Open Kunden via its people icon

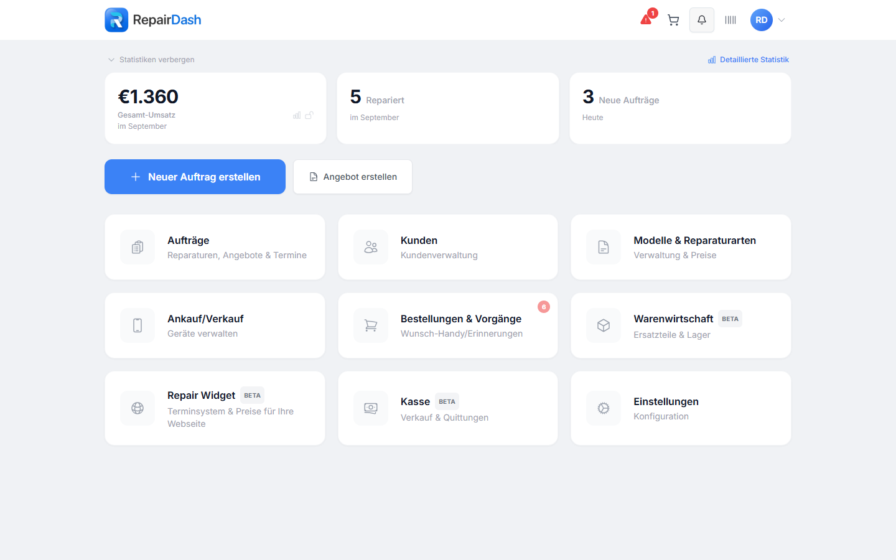point(371,247)
